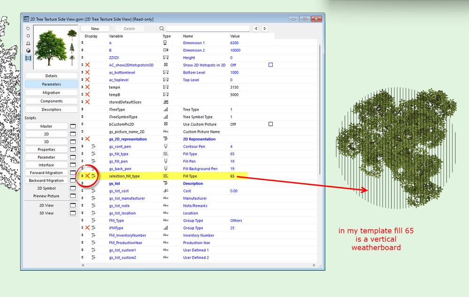Toggle hidden X flag on storedDefaultSizes row
The width and height of the screenshot is (469, 297).
click(87, 102)
